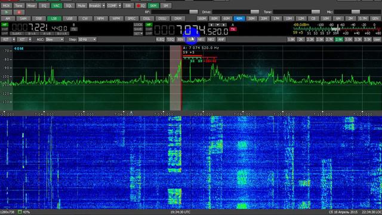Select WFM mode
The width and height of the screenshot is (382, 215).
pyautogui.click(x=116, y=19)
